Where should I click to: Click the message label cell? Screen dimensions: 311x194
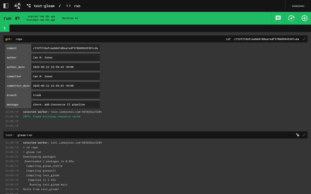coord(18,105)
